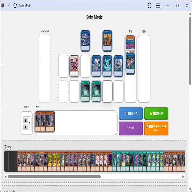Image resolution: width=192 pixels, height=192 pixels.
Task: Reload the Solo Mode page
Action: tap(15, 5)
